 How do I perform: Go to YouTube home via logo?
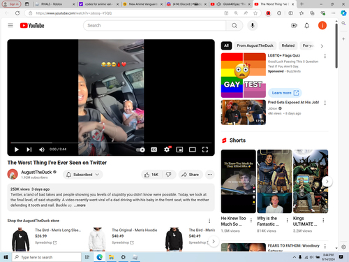pos(32,25)
